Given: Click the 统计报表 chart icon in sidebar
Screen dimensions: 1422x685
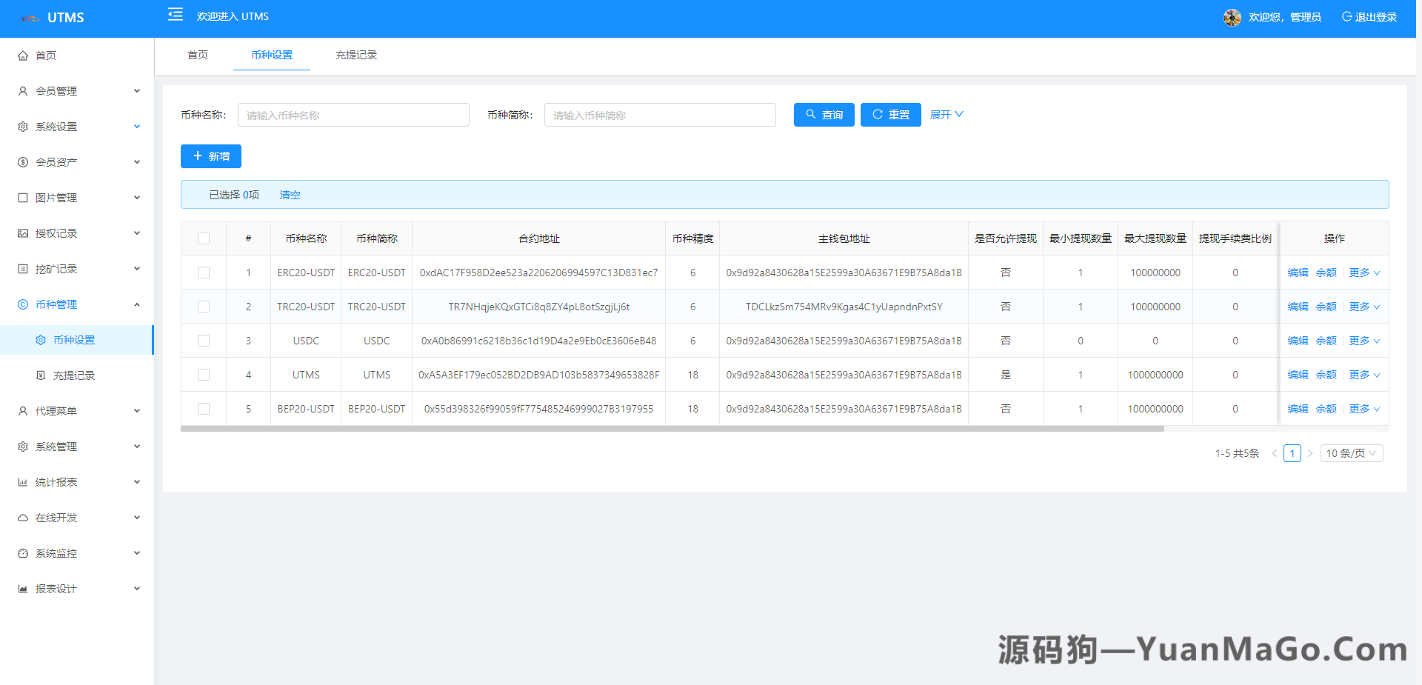Looking at the screenshot, I should point(22,481).
